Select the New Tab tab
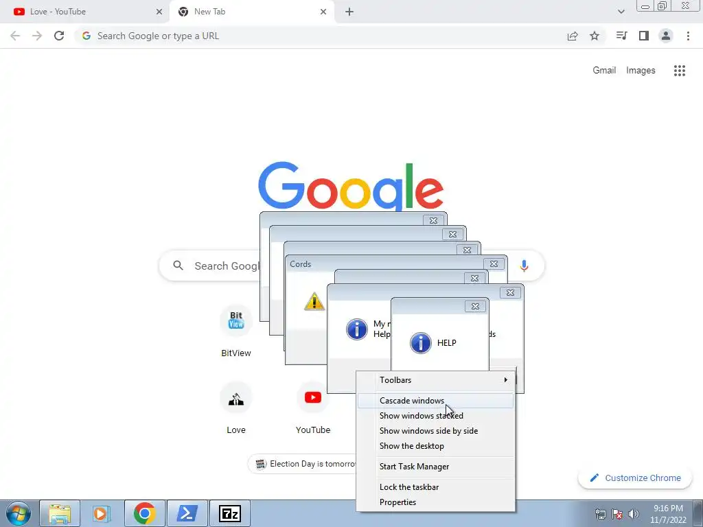The height and width of the screenshot is (527, 703). pos(253,12)
